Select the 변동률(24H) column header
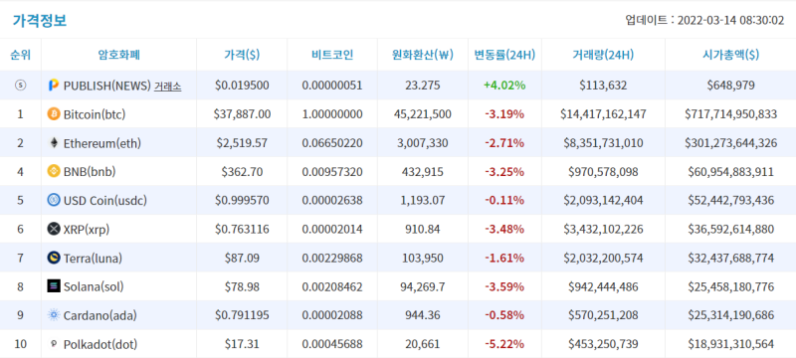796x358 pixels. point(504,55)
